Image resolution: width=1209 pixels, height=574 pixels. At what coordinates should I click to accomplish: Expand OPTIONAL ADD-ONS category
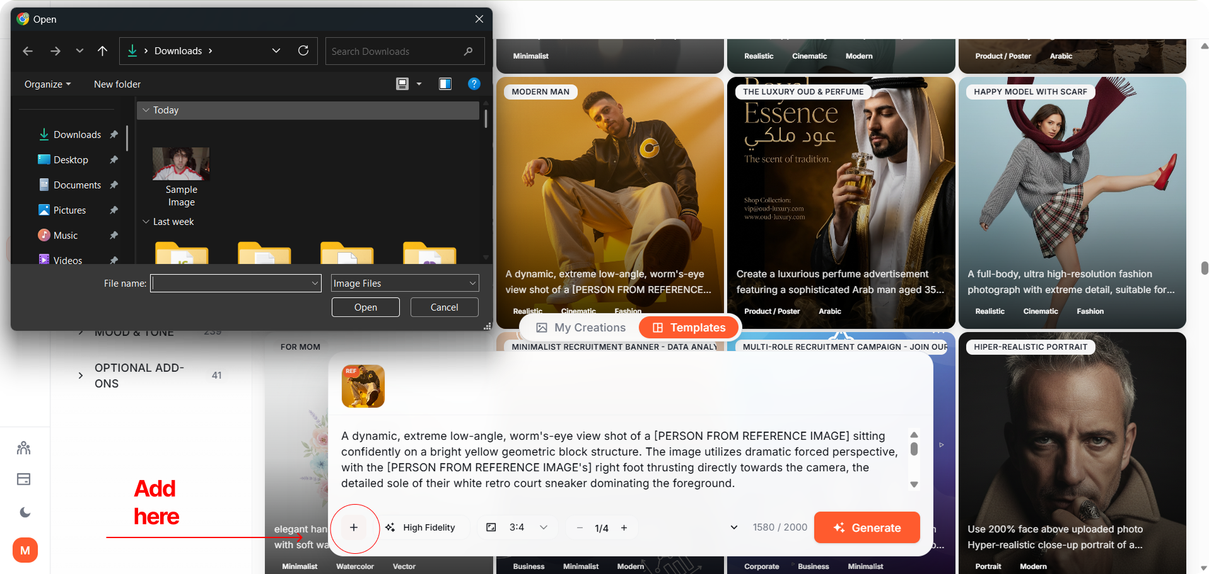81,376
